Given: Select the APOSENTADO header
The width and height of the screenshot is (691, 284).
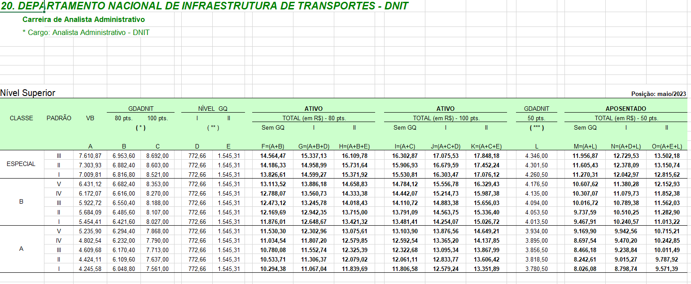Looking at the screenshot, I should coord(626,109).
